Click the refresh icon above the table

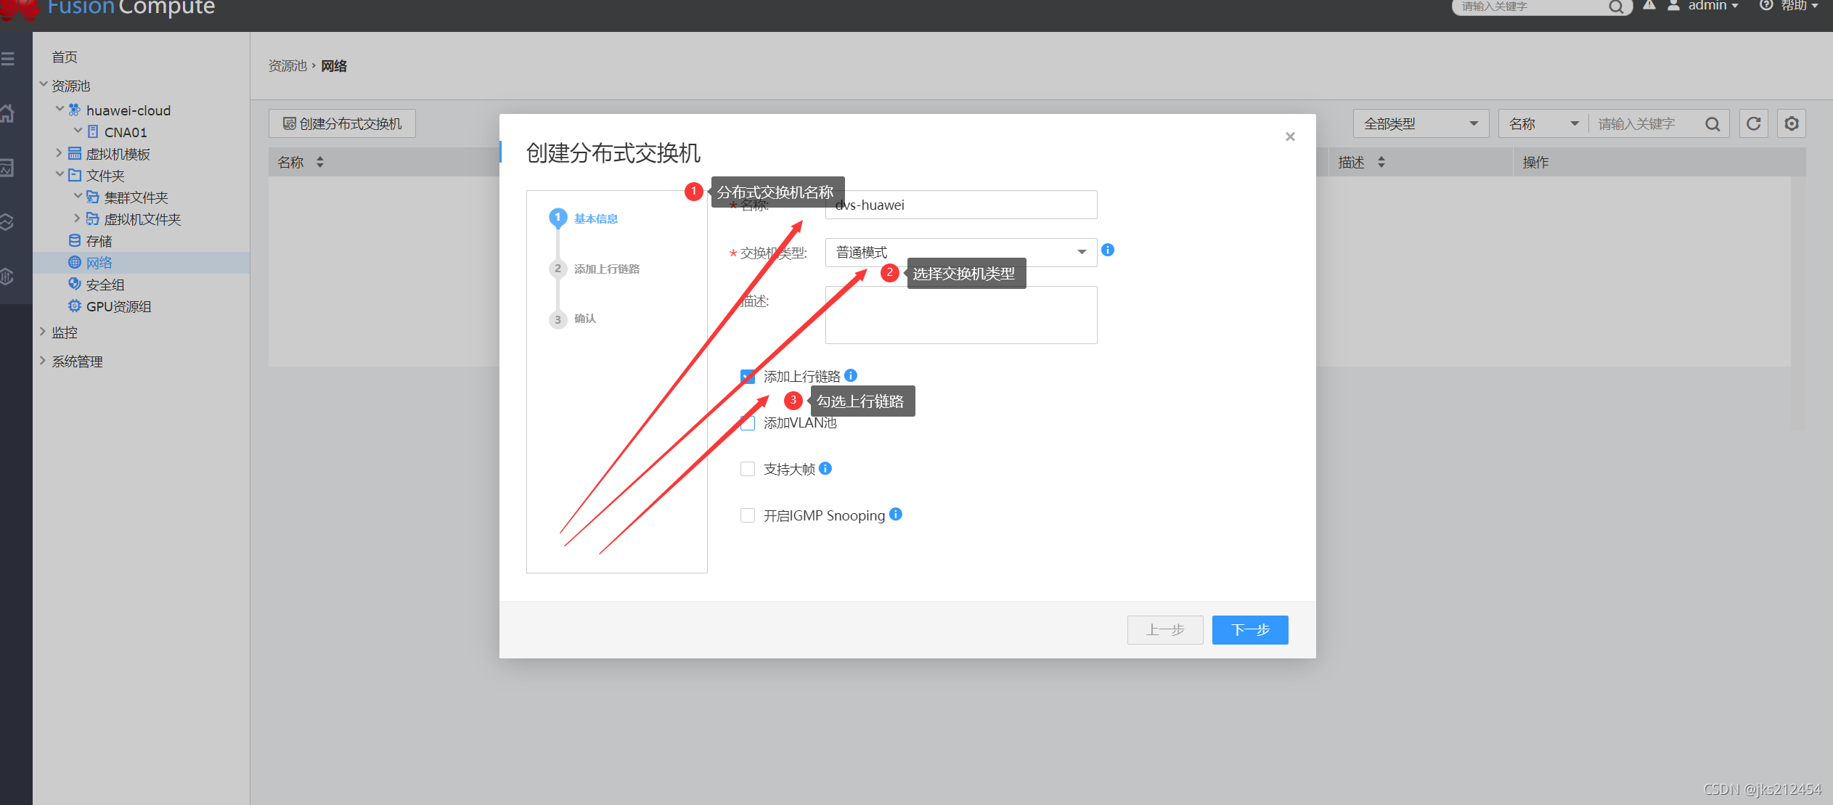pos(1754,123)
